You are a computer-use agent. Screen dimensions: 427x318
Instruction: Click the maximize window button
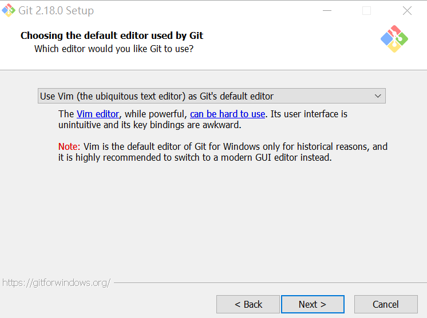pos(367,11)
